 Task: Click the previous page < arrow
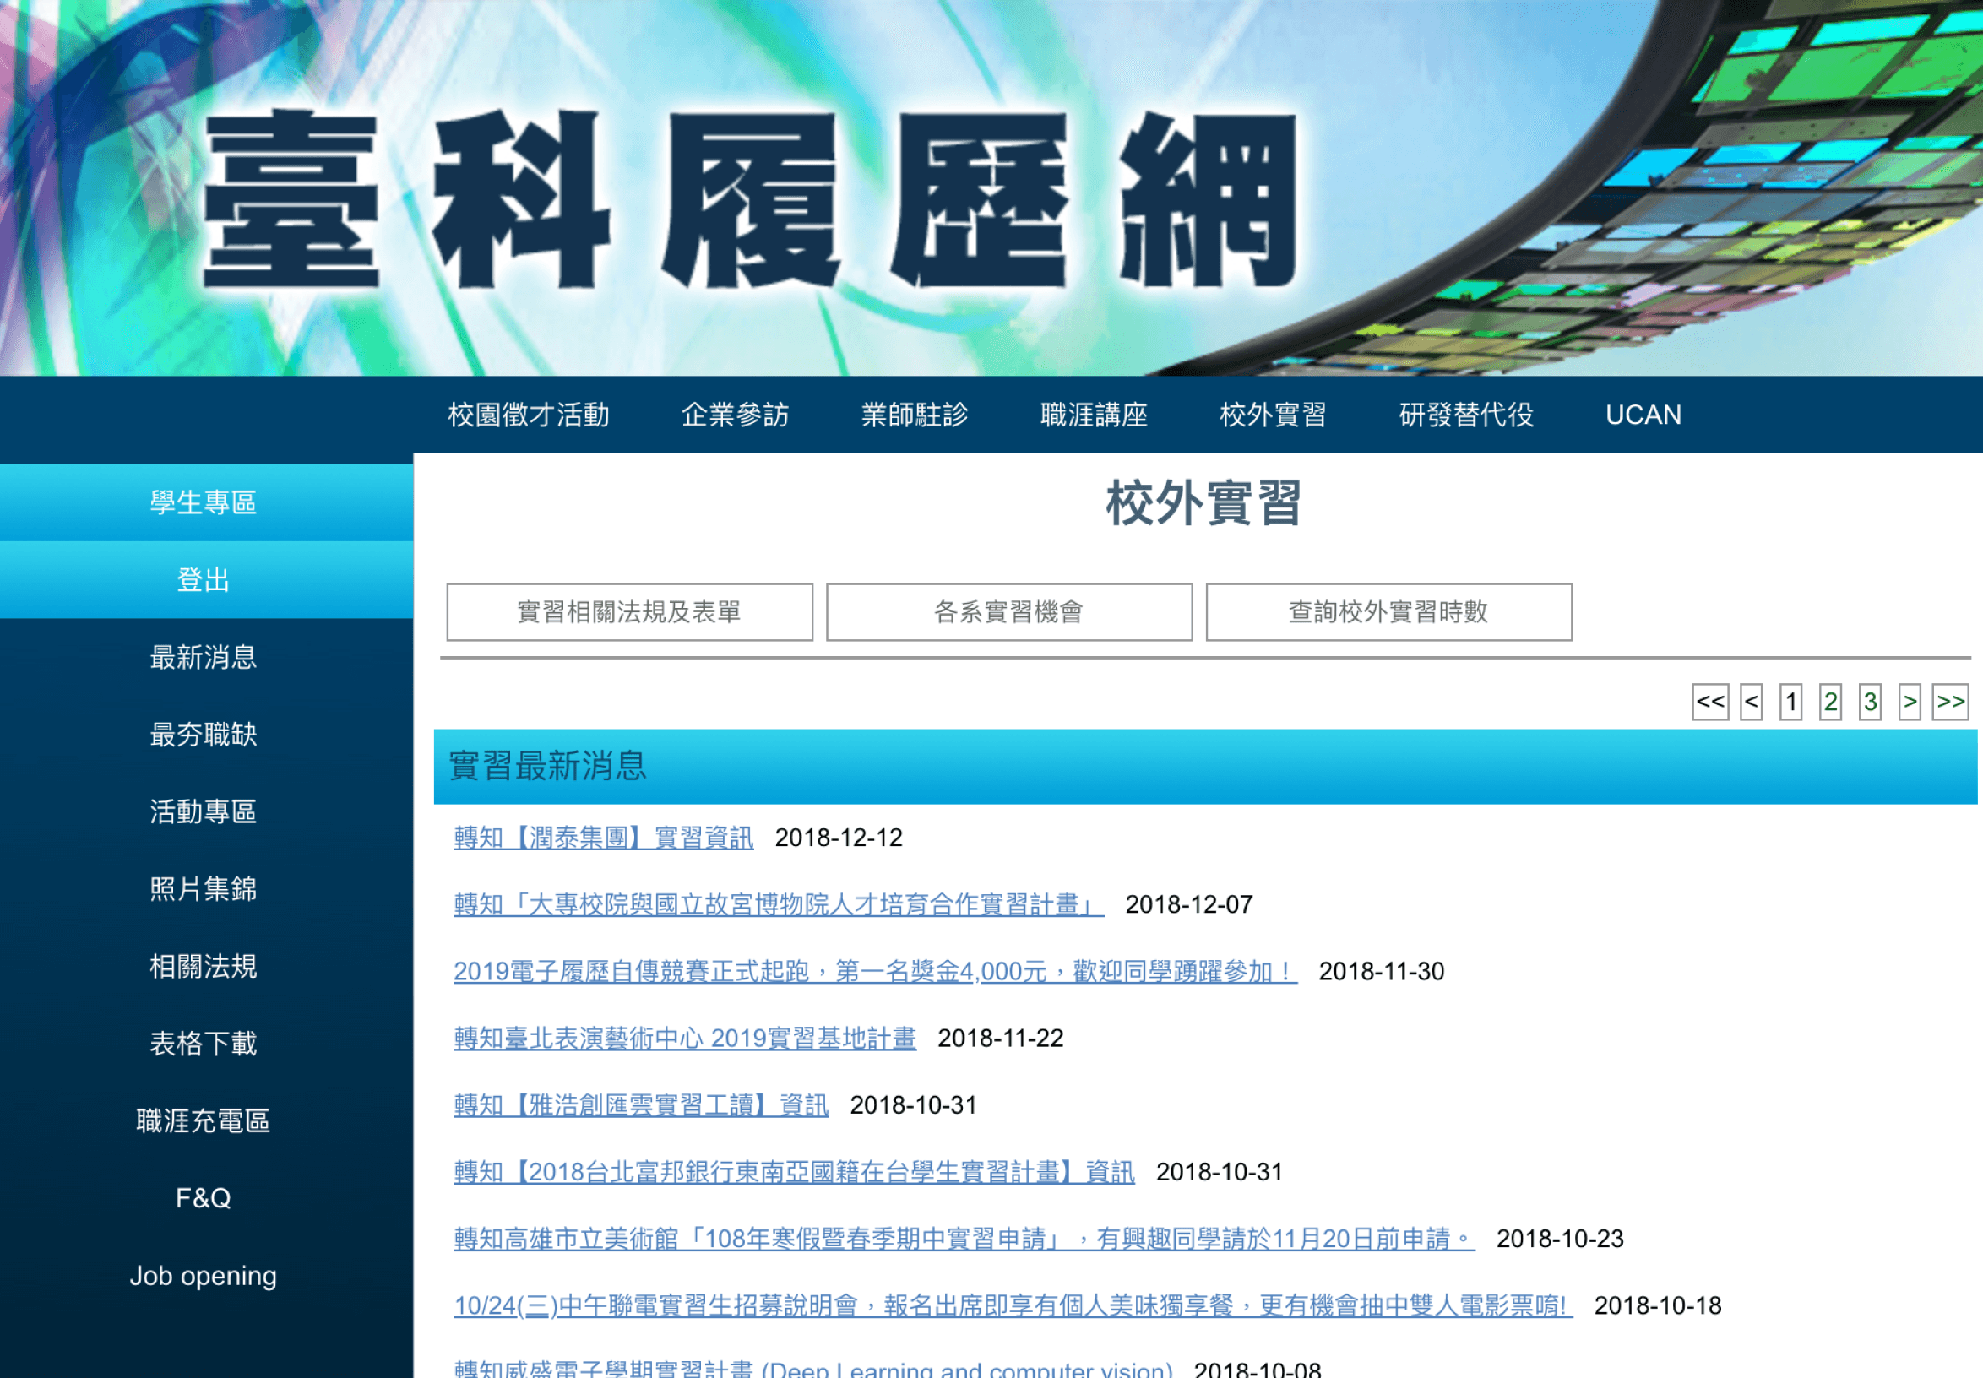tap(1751, 702)
